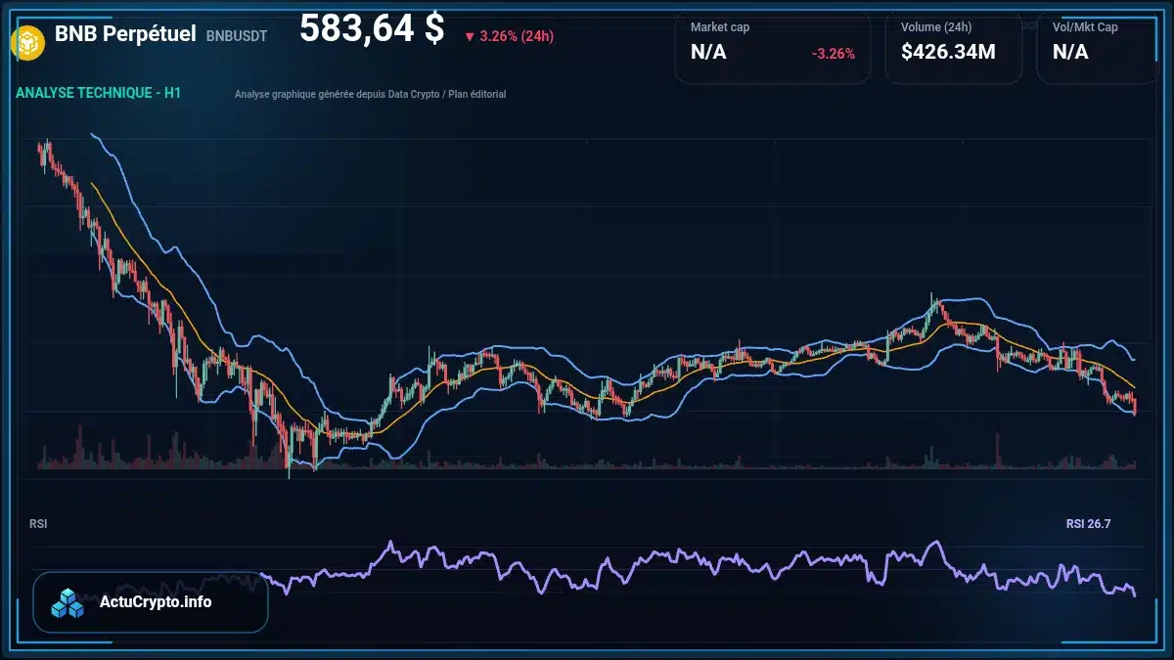This screenshot has width=1174, height=660.
Task: Click the ActuCrypto.info cube logo icon
Action: point(68,603)
